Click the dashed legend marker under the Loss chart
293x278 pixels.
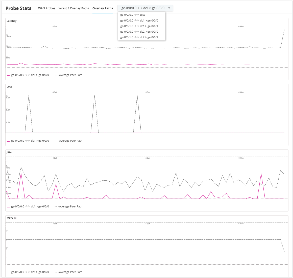[57, 141]
